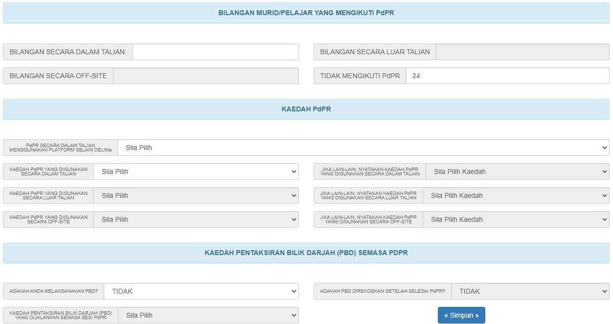Click the Tidak Mengikuti PdPR label
The width and height of the screenshot is (613, 324).
pyautogui.click(x=360, y=76)
